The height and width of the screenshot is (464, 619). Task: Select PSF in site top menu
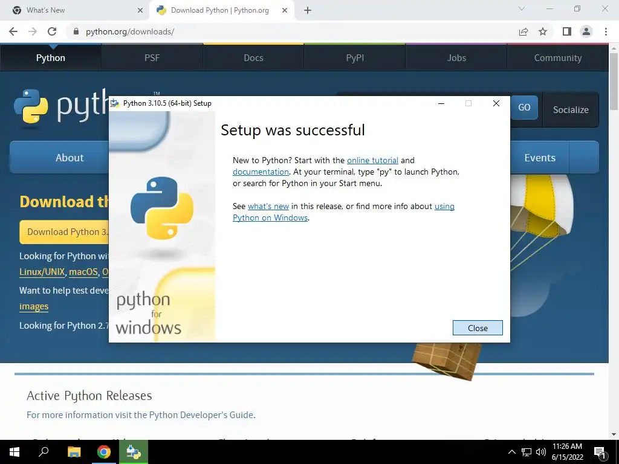coord(152,57)
